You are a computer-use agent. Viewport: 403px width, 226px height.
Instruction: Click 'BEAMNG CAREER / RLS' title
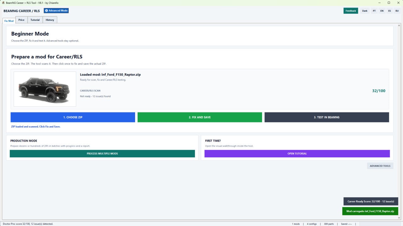coord(22,11)
